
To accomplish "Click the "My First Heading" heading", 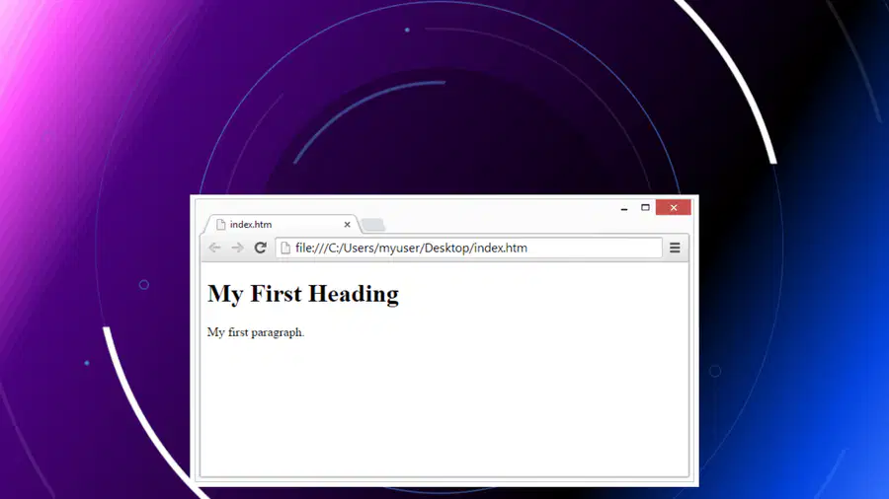I will click(x=303, y=294).
